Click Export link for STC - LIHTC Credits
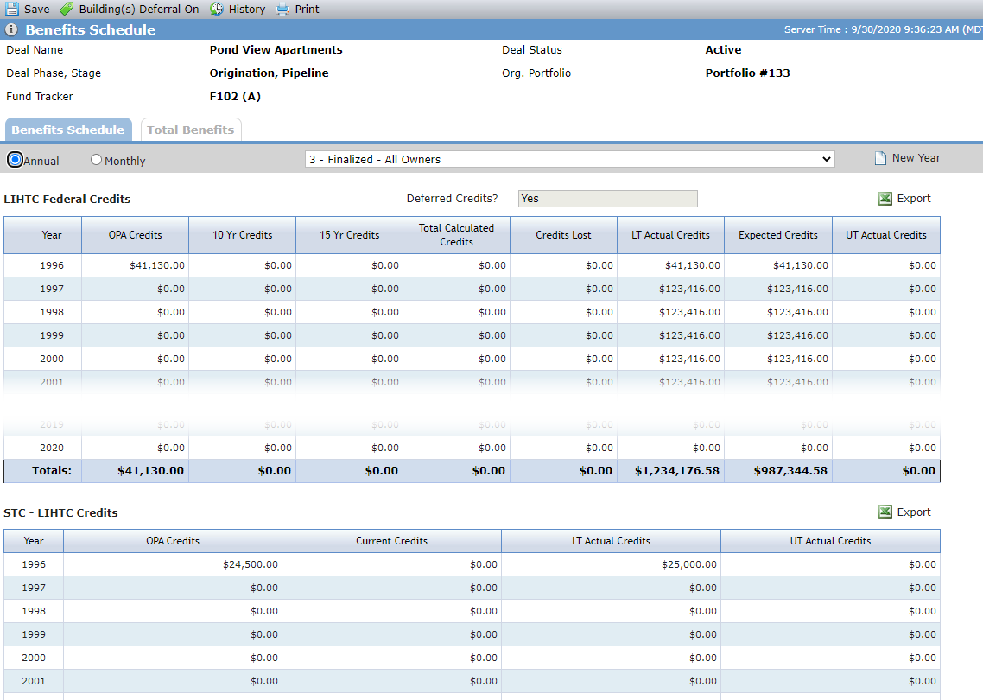The height and width of the screenshot is (700, 983). click(x=913, y=512)
